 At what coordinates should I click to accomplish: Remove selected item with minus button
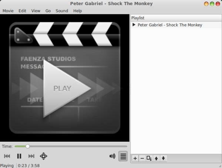142,158
